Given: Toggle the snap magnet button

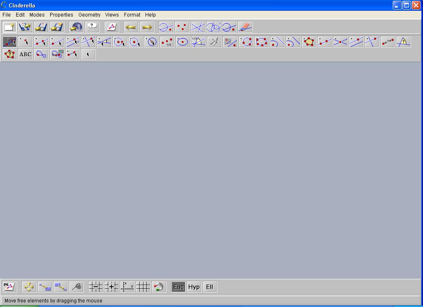Looking at the screenshot, I should click(x=158, y=287).
